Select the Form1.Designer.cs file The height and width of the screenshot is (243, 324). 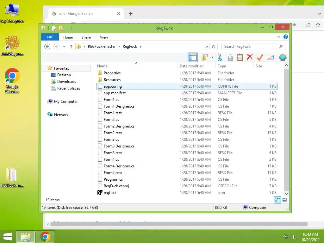tap(187, 106)
